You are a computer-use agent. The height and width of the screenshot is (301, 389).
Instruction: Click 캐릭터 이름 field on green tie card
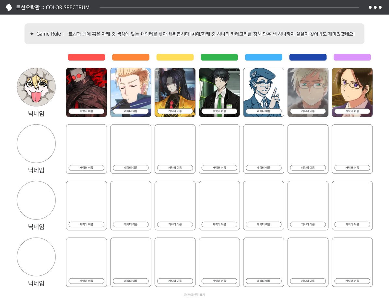pyautogui.click(x=219, y=111)
